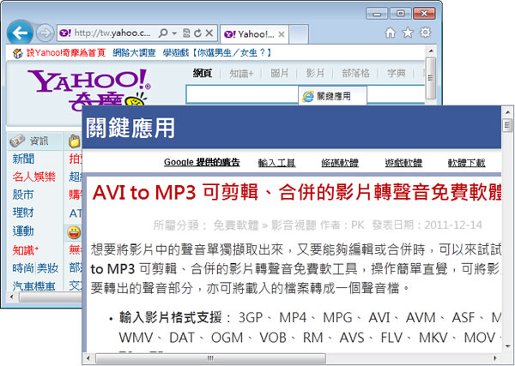Open the 網路大調查 link
The image size is (515, 366).
[132, 53]
